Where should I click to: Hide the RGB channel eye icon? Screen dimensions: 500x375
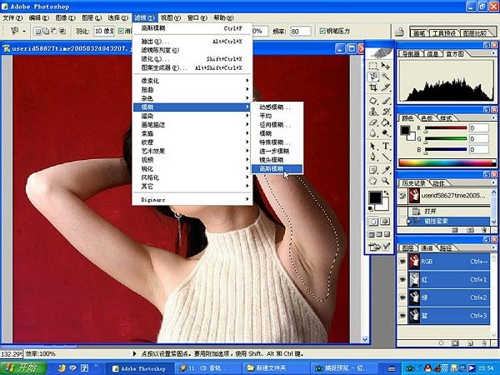pyautogui.click(x=402, y=262)
